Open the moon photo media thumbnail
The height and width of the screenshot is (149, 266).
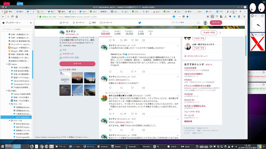65,90
